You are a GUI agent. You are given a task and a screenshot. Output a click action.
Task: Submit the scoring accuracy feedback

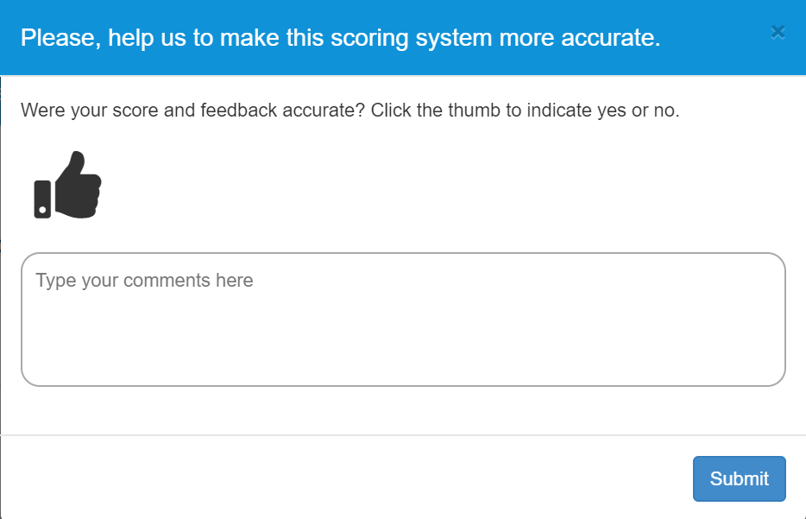(x=740, y=478)
